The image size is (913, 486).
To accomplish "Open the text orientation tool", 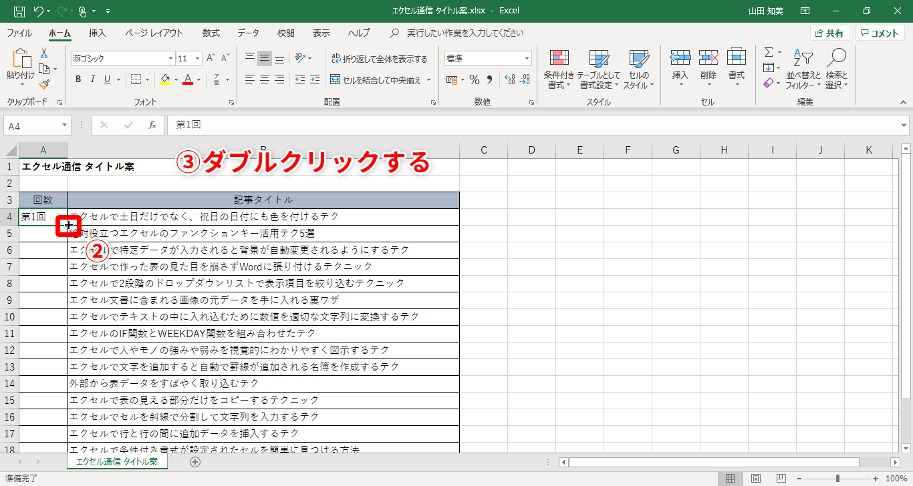I will [x=300, y=58].
